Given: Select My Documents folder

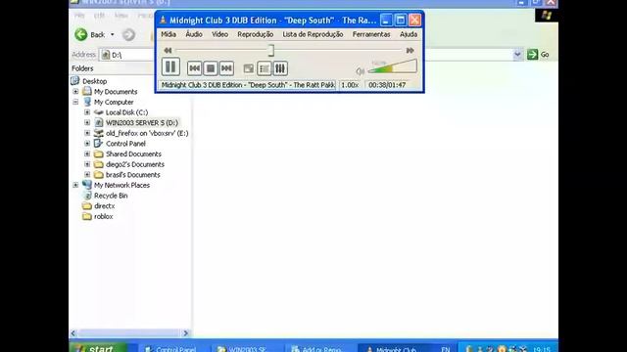Looking at the screenshot, I should tap(116, 91).
